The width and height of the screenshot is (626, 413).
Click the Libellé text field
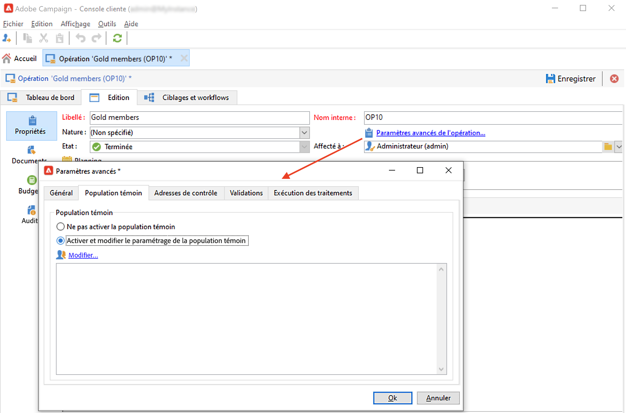coord(199,118)
